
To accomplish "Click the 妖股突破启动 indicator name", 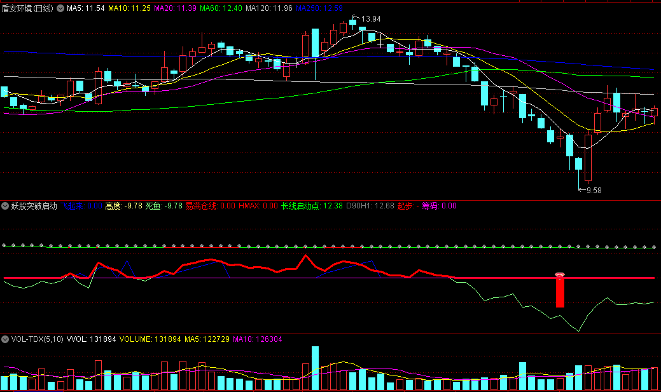I will point(34,206).
